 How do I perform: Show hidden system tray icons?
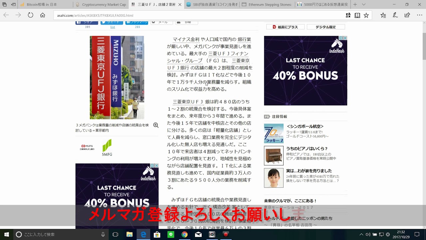pos(361,234)
